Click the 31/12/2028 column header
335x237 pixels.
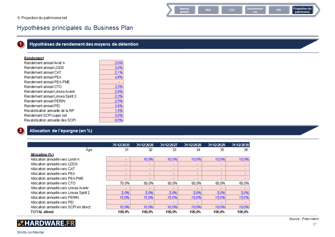click(x=192, y=145)
